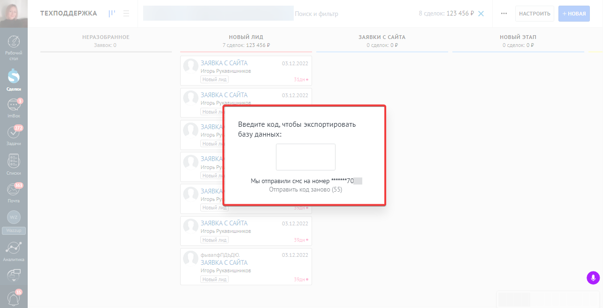Click the '7 сделок: 123 456 ₽' column summary
Image resolution: width=603 pixels, height=308 pixels.
tap(246, 46)
